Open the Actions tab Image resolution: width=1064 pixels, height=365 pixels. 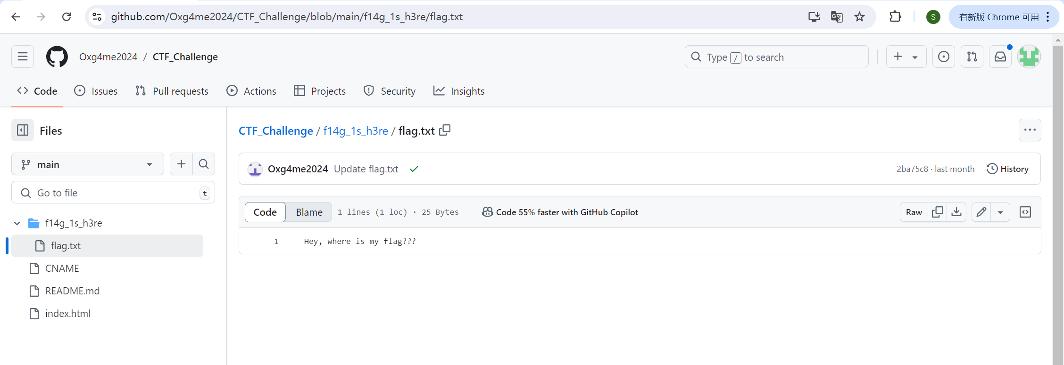coord(251,91)
